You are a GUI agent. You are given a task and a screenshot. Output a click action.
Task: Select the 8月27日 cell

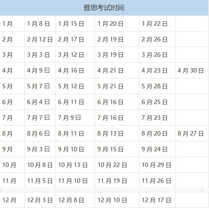(x=192, y=133)
